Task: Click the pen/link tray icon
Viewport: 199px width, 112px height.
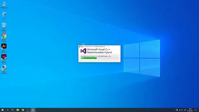Action: (x=185, y=110)
